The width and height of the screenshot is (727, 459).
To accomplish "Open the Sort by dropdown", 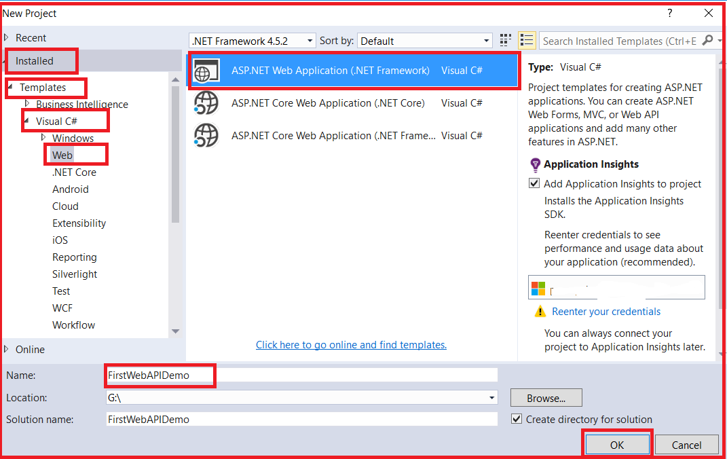I will click(x=485, y=41).
